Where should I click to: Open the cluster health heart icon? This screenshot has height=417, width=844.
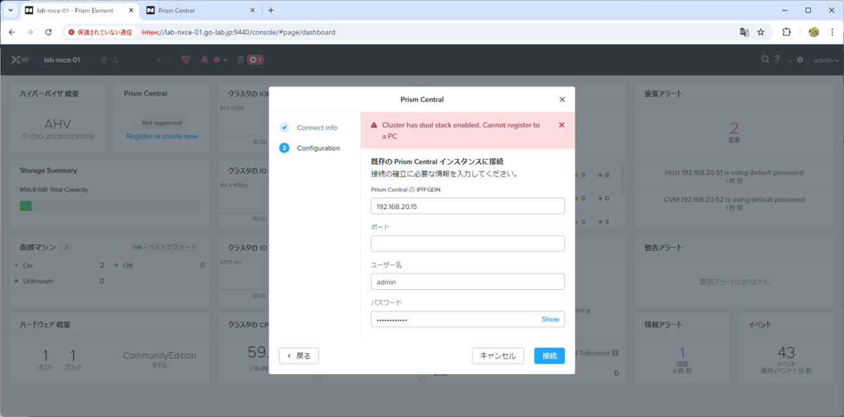pos(186,60)
